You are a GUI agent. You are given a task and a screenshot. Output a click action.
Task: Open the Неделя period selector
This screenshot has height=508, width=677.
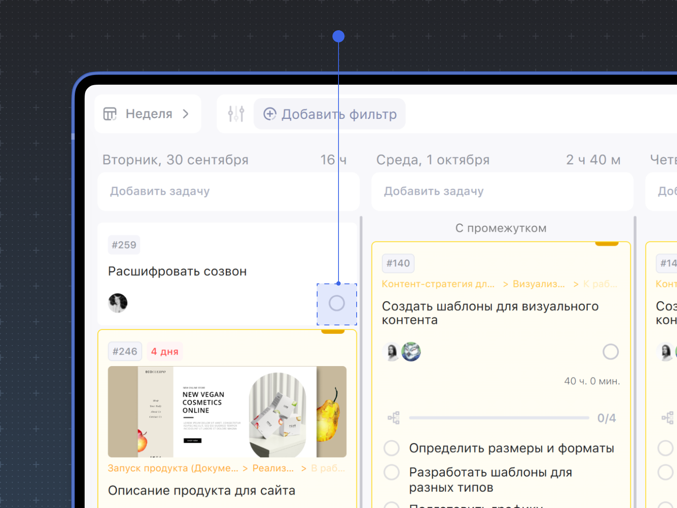[x=149, y=114]
